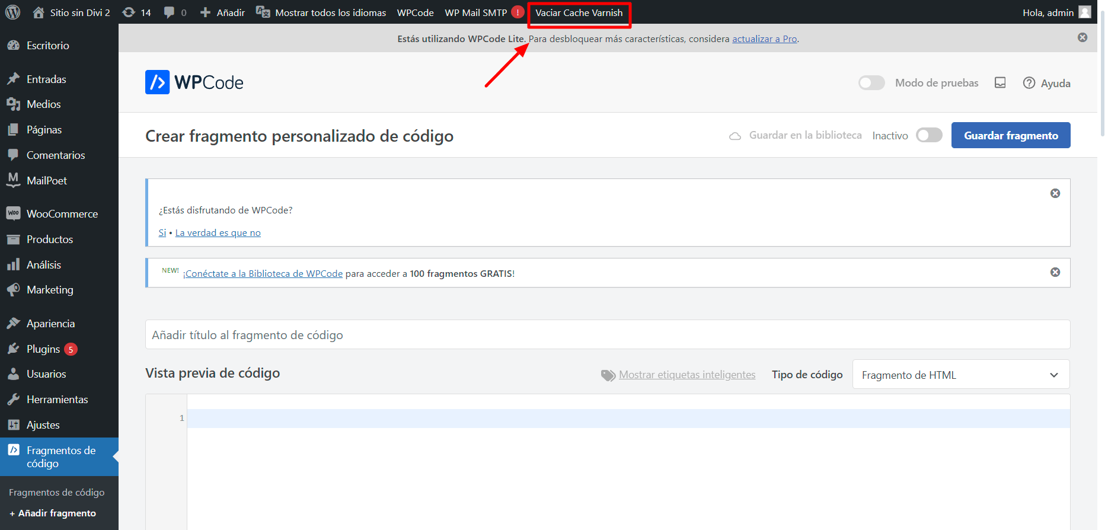
Task: Select the Fragmentos de código submenu item
Action: click(x=57, y=493)
